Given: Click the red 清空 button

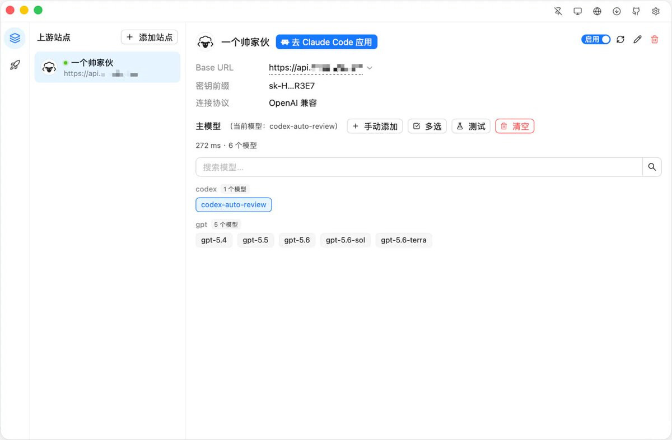Looking at the screenshot, I should (515, 127).
